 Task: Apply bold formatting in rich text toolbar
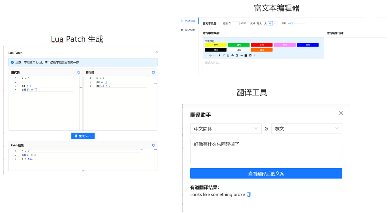point(219,56)
